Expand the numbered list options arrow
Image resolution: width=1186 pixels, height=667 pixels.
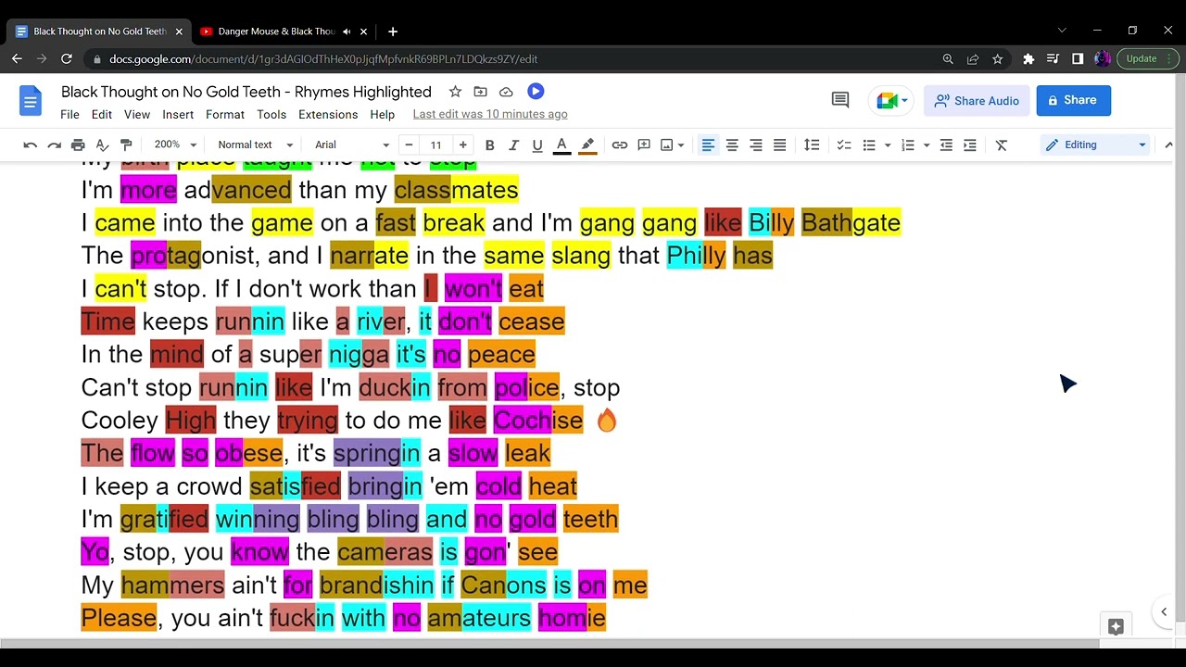pos(927,145)
